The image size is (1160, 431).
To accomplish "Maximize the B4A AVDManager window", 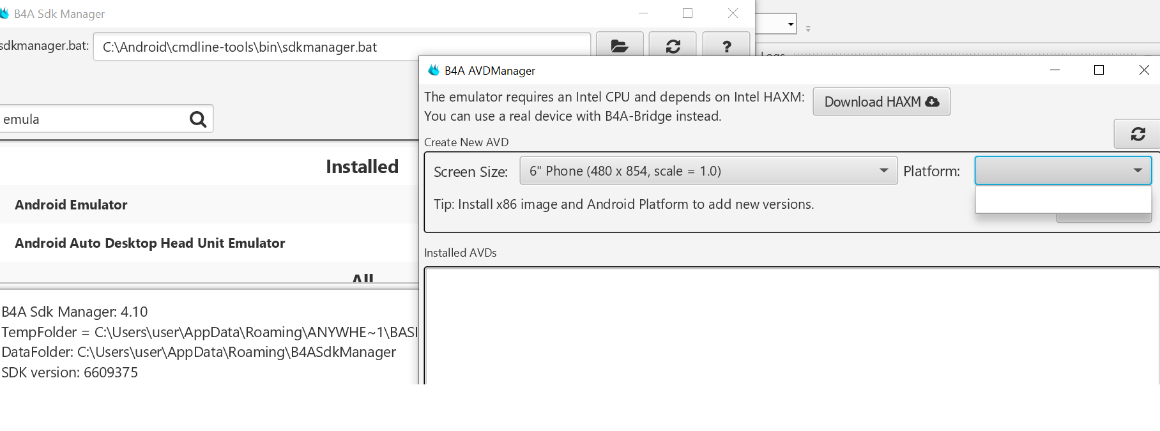I will pyautogui.click(x=1099, y=70).
